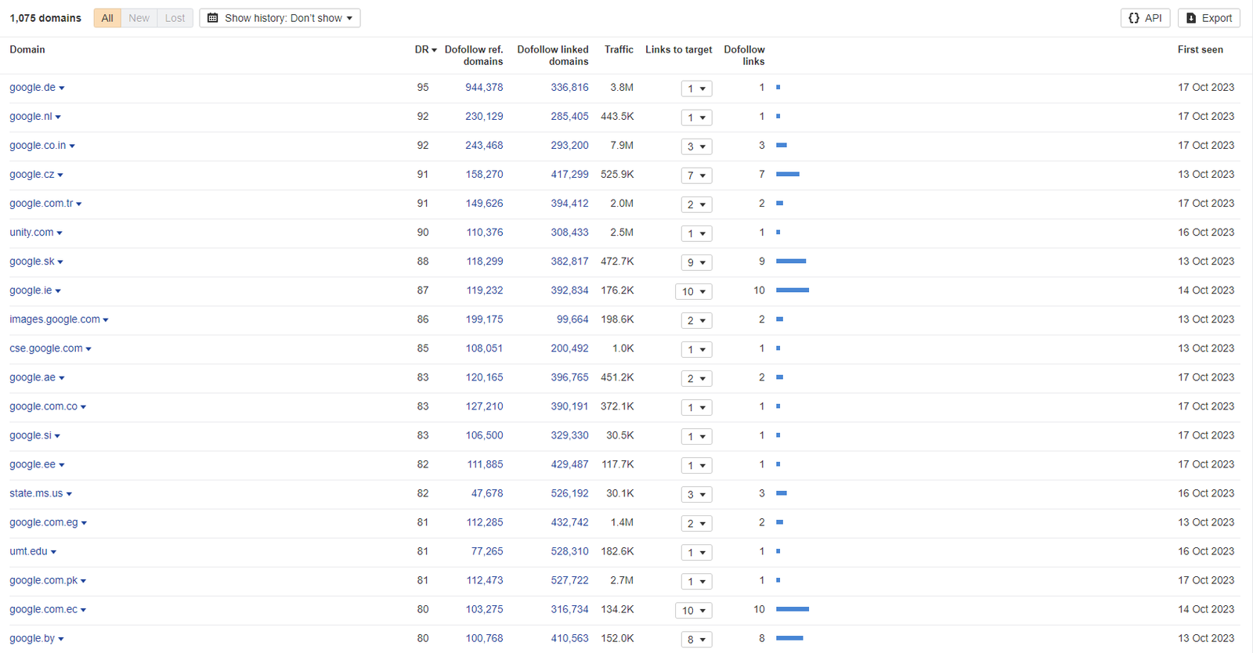
Task: Expand the caret next to google.cz
Action: point(60,175)
